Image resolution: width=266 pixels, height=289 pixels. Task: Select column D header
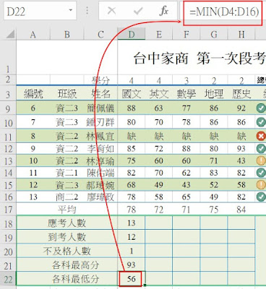(132, 35)
